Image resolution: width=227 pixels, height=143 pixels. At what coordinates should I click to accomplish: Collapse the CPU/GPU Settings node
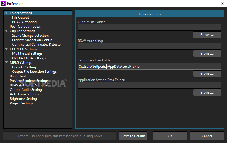point(7,49)
